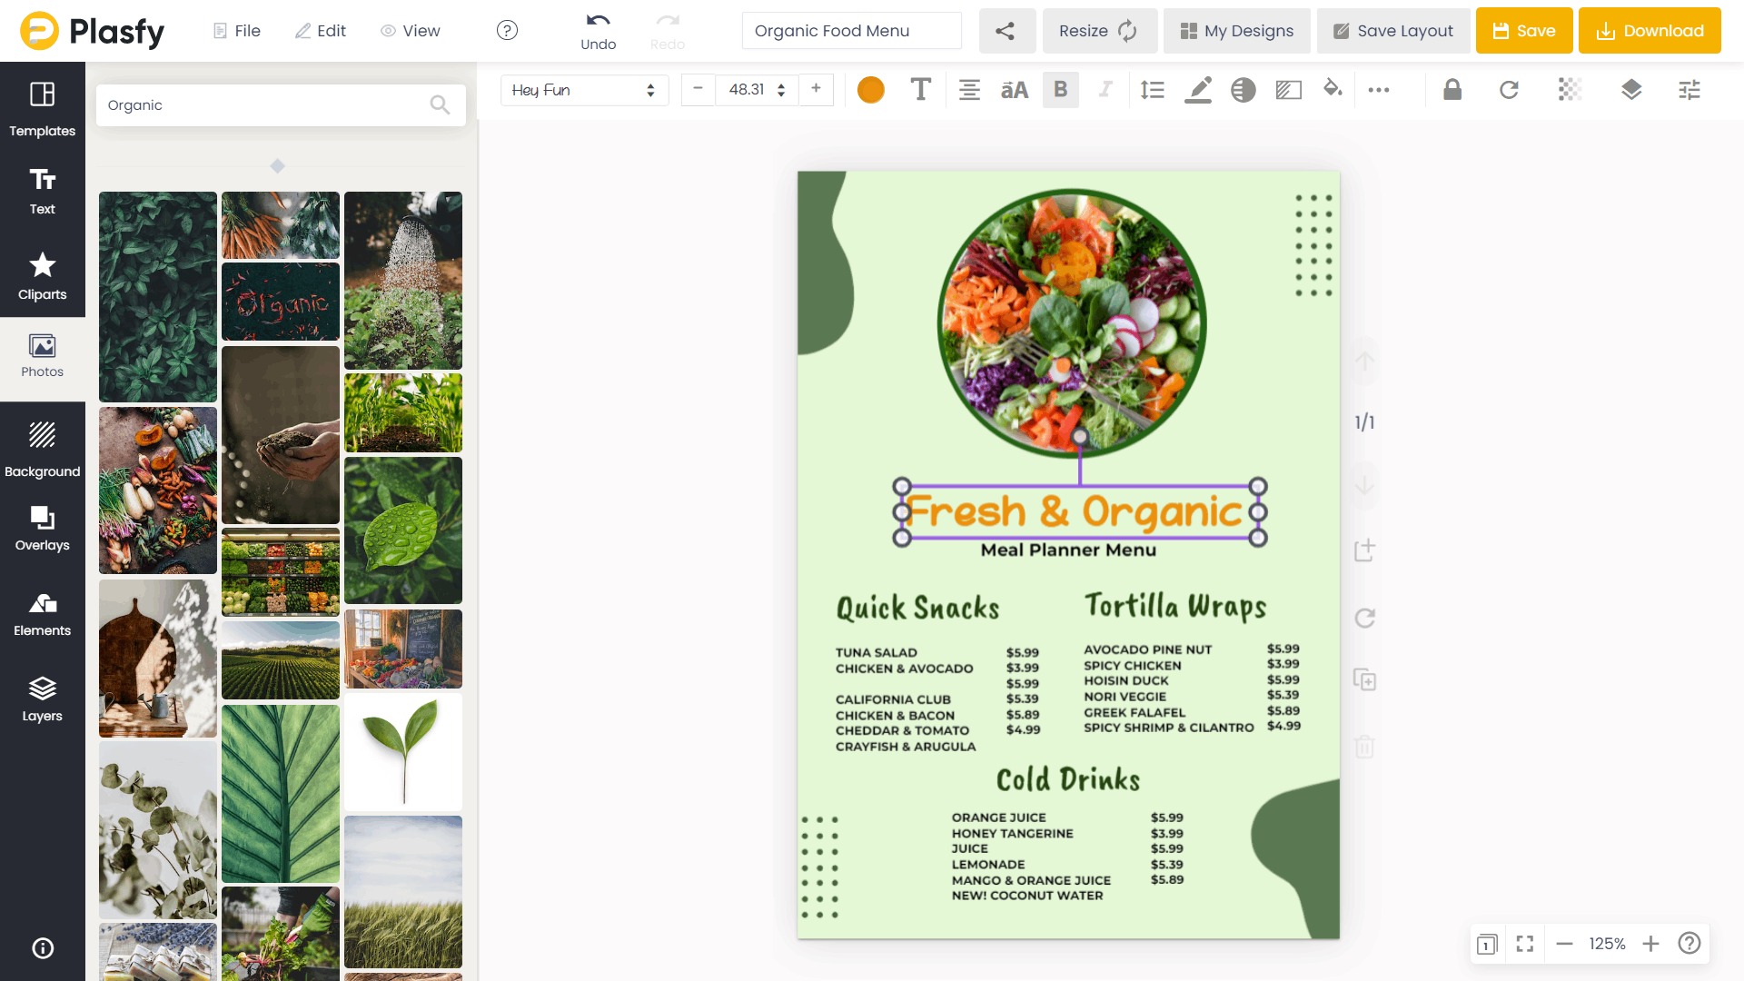This screenshot has width=1744, height=981.
Task: Click the Background panel icon
Action: click(x=42, y=448)
